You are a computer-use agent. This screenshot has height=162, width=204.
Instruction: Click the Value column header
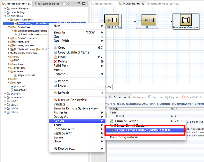tap(187, 109)
